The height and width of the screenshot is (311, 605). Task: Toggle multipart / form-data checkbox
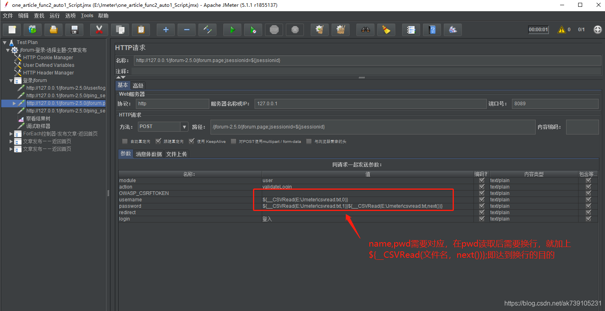click(x=233, y=141)
